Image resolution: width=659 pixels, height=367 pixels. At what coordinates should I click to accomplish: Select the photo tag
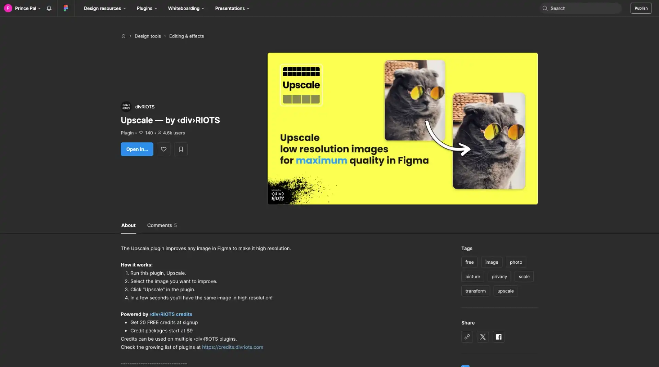[x=516, y=262]
